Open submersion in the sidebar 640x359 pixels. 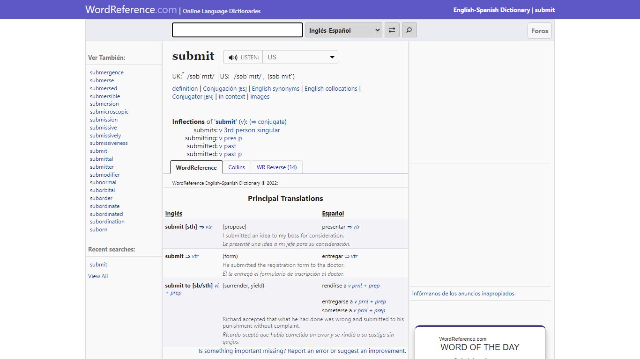click(104, 104)
